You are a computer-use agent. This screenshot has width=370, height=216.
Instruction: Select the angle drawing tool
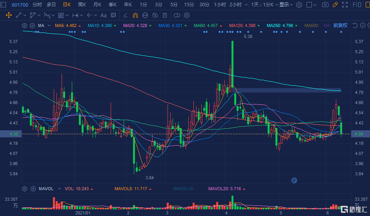click(x=126, y=16)
